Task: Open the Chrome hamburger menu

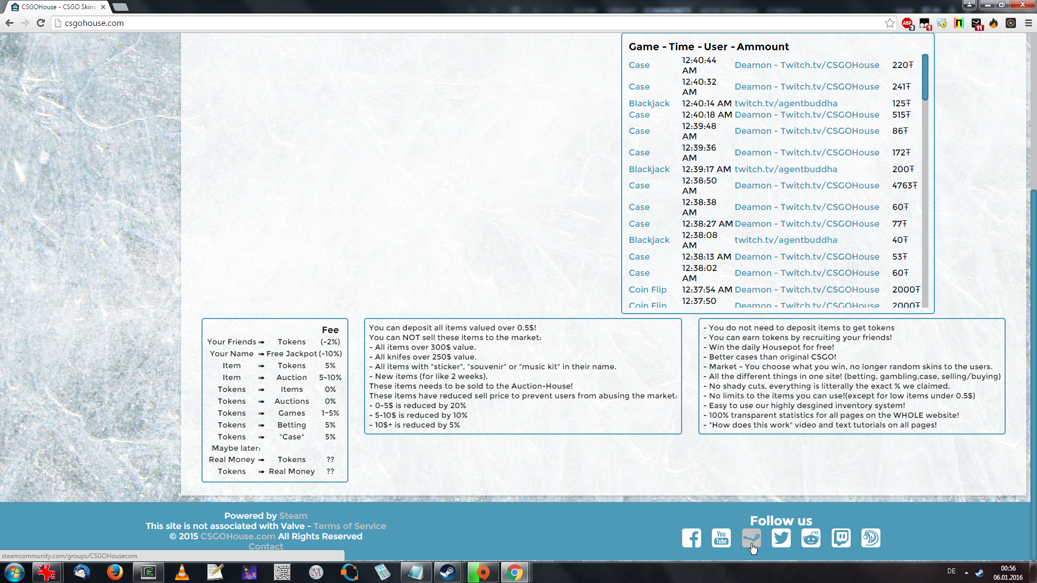Action: (1028, 23)
